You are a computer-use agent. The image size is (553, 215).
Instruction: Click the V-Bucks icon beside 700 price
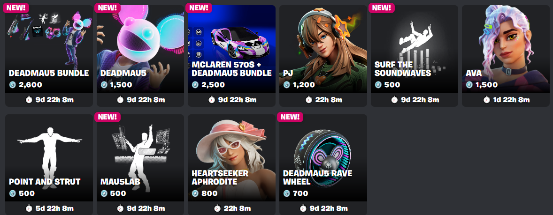pyautogui.click(x=286, y=193)
